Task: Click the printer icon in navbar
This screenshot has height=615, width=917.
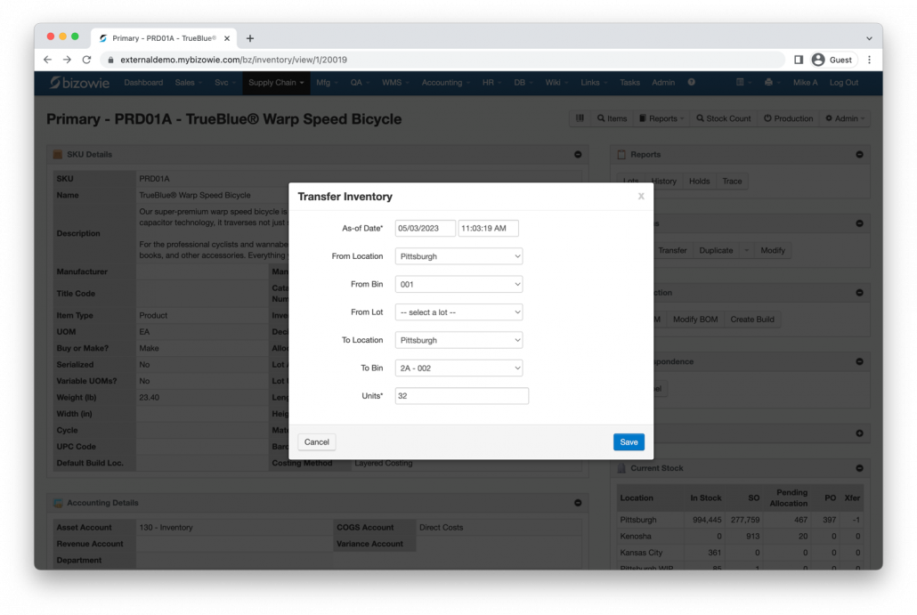Action: 768,83
